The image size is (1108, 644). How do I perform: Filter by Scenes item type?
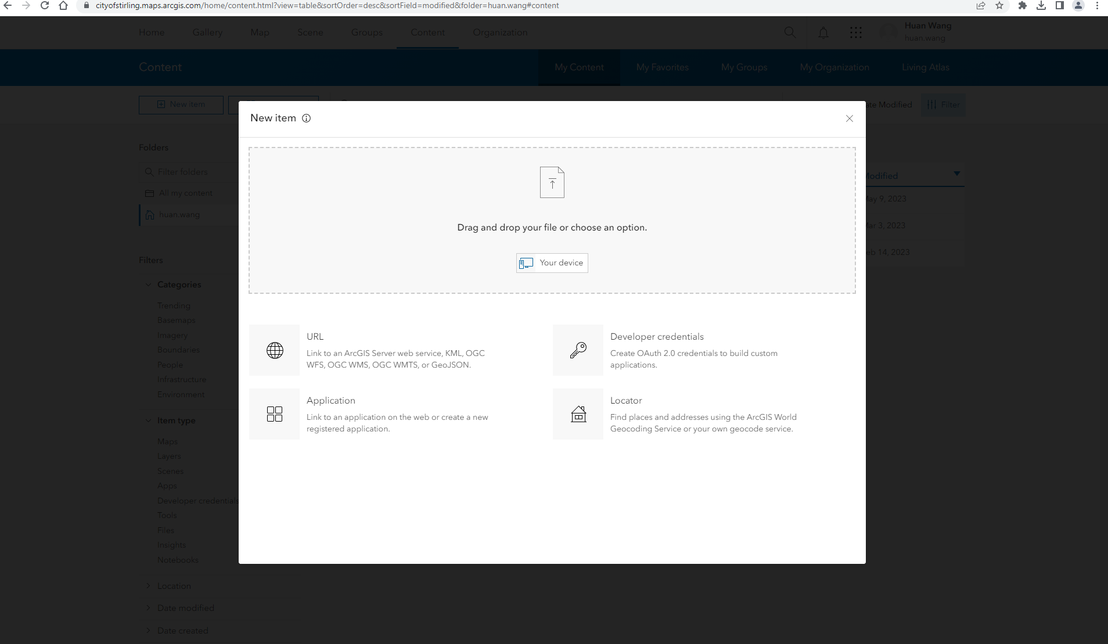coord(170,471)
